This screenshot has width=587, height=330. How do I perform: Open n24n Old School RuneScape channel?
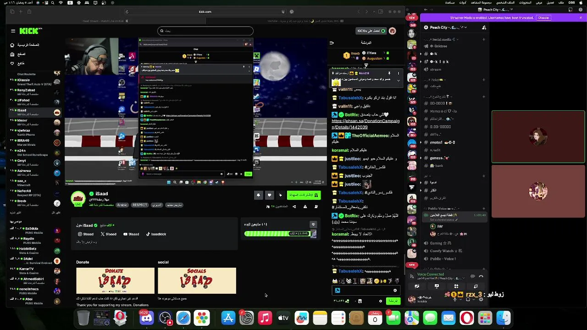coord(34,152)
